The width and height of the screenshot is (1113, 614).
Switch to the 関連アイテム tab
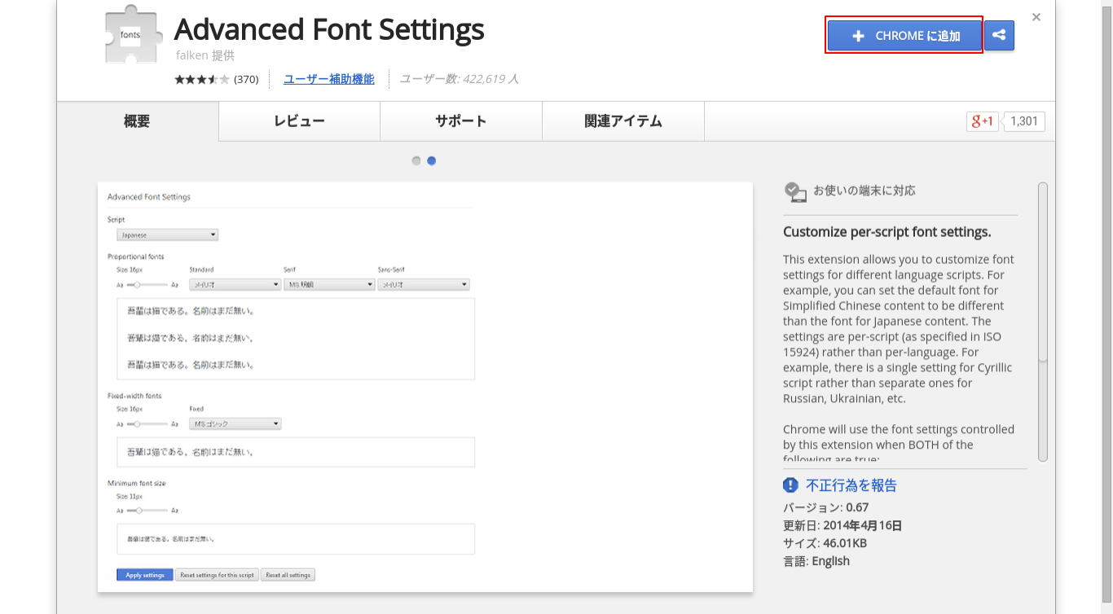(622, 121)
